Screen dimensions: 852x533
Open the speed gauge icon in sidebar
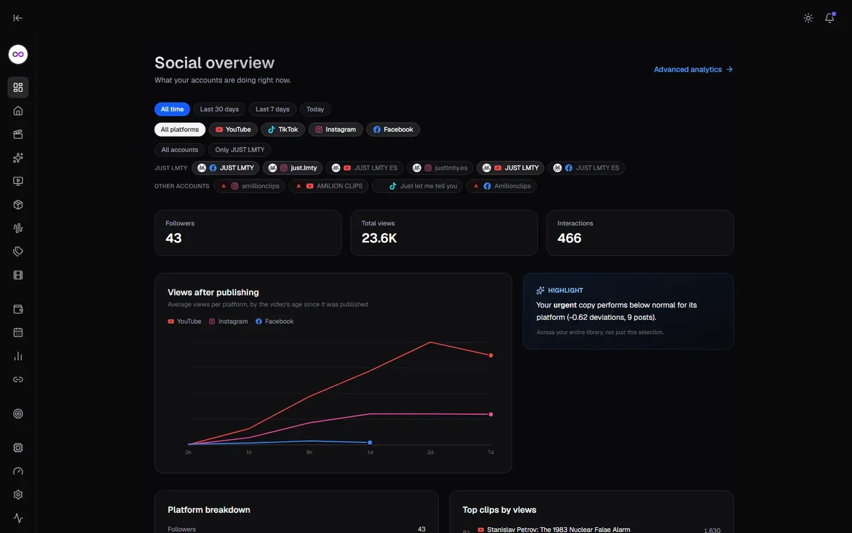point(18,471)
